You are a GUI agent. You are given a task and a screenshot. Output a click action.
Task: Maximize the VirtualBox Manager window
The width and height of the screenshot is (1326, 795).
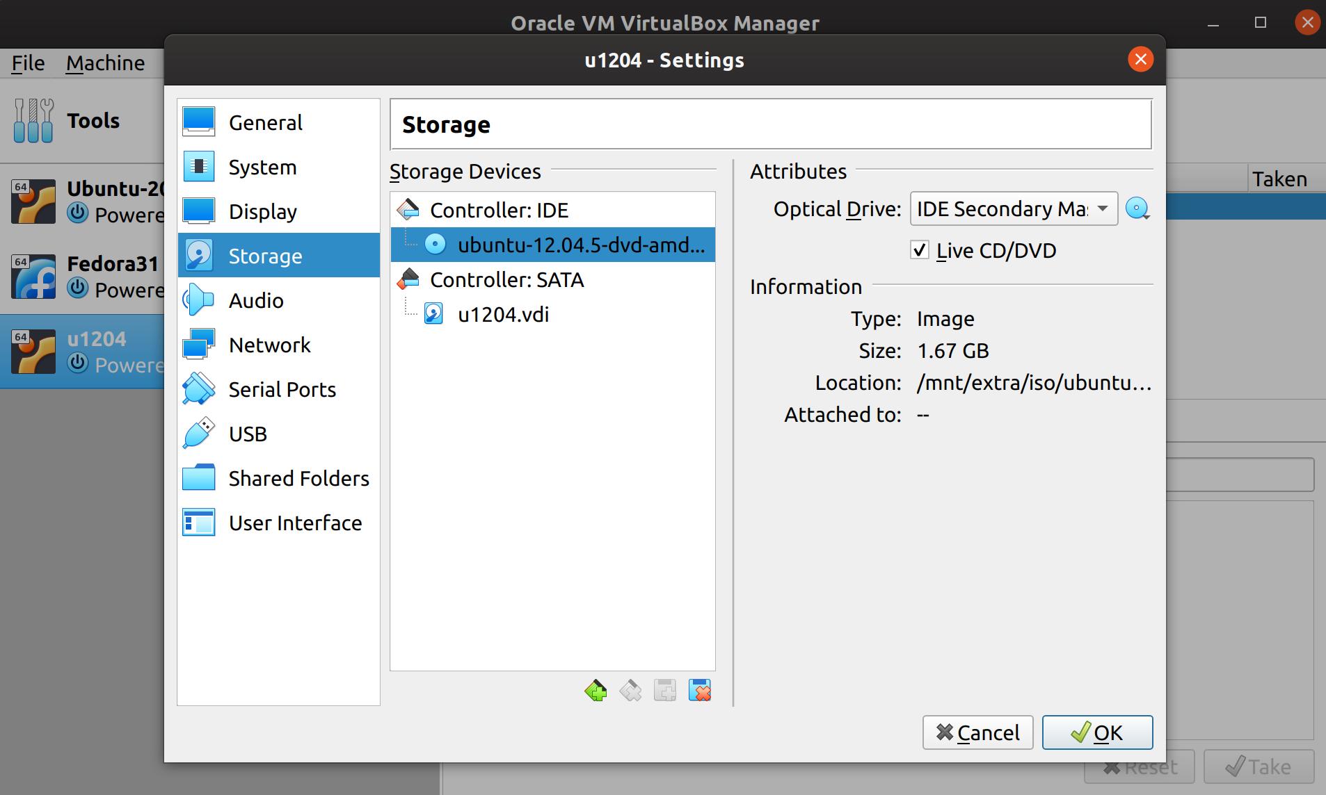point(1260,23)
